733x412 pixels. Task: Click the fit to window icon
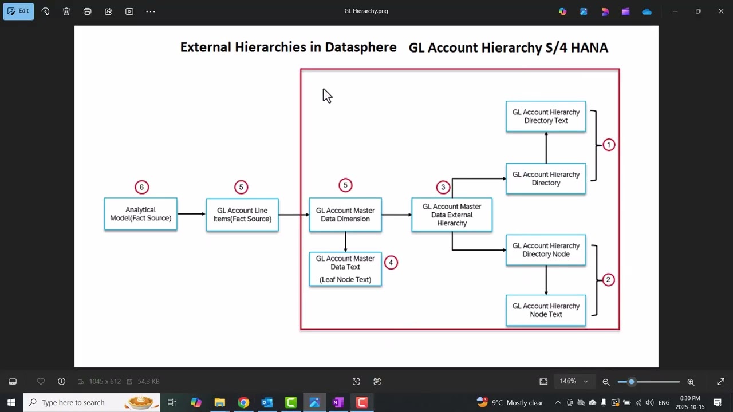(543, 382)
